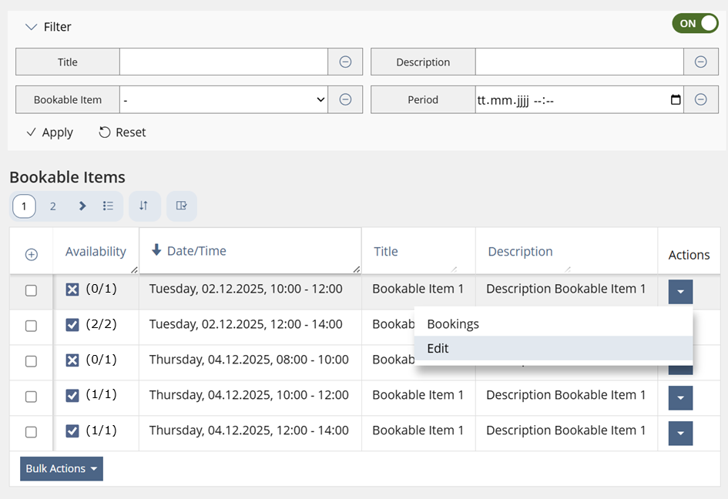Open the column selection icon

pos(182,206)
